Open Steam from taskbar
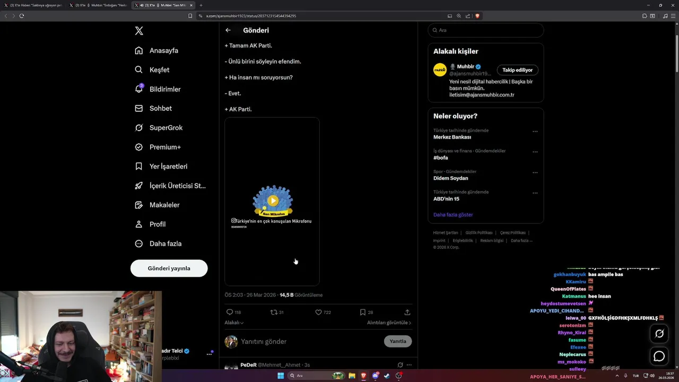Image resolution: width=679 pixels, height=382 pixels. coord(387,376)
